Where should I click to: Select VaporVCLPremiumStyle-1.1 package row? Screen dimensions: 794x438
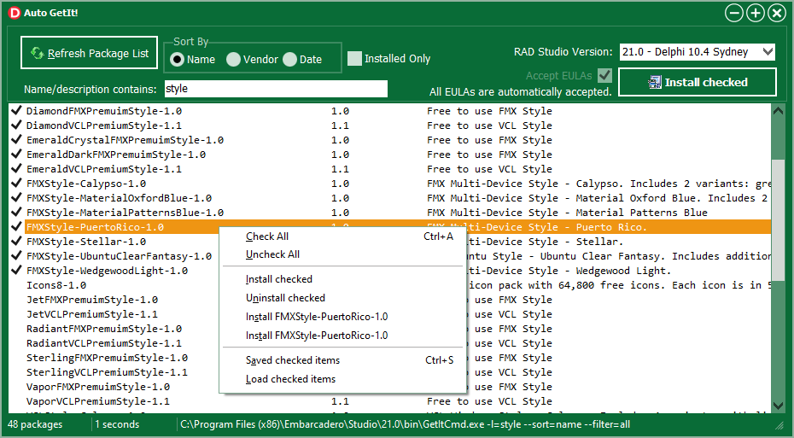(x=390, y=401)
